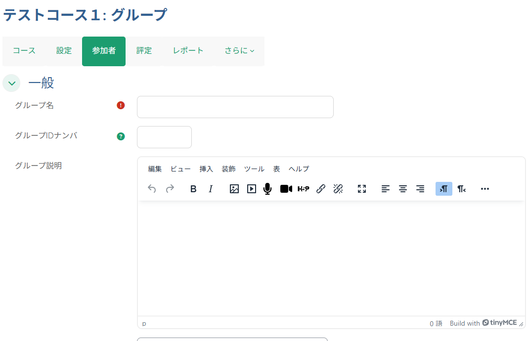The height and width of the screenshot is (341, 528).
Task: Start audio recording with microphone icon
Action: (267, 189)
